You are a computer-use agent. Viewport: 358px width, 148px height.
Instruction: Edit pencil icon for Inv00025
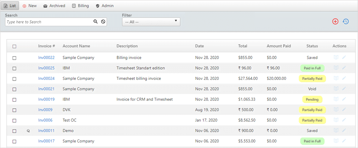pos(344,68)
